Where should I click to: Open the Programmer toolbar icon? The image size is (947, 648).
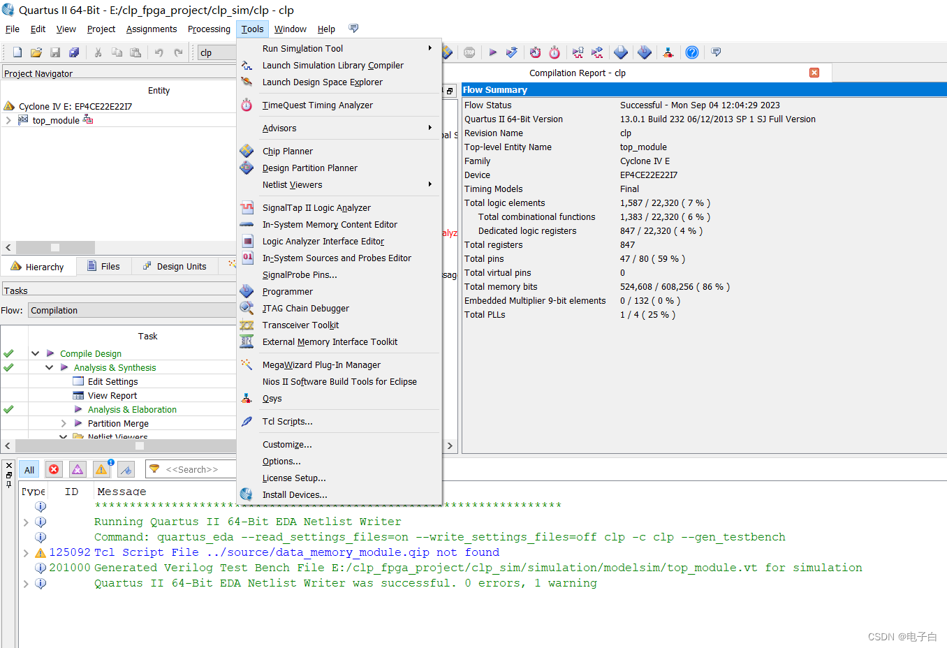pyautogui.click(x=645, y=52)
